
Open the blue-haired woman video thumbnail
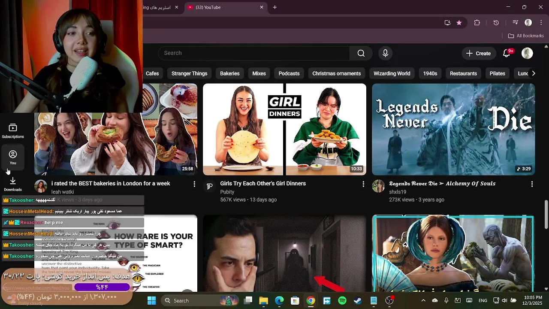coord(453,253)
